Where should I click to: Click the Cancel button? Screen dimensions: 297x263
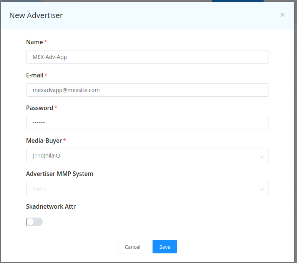(133, 247)
